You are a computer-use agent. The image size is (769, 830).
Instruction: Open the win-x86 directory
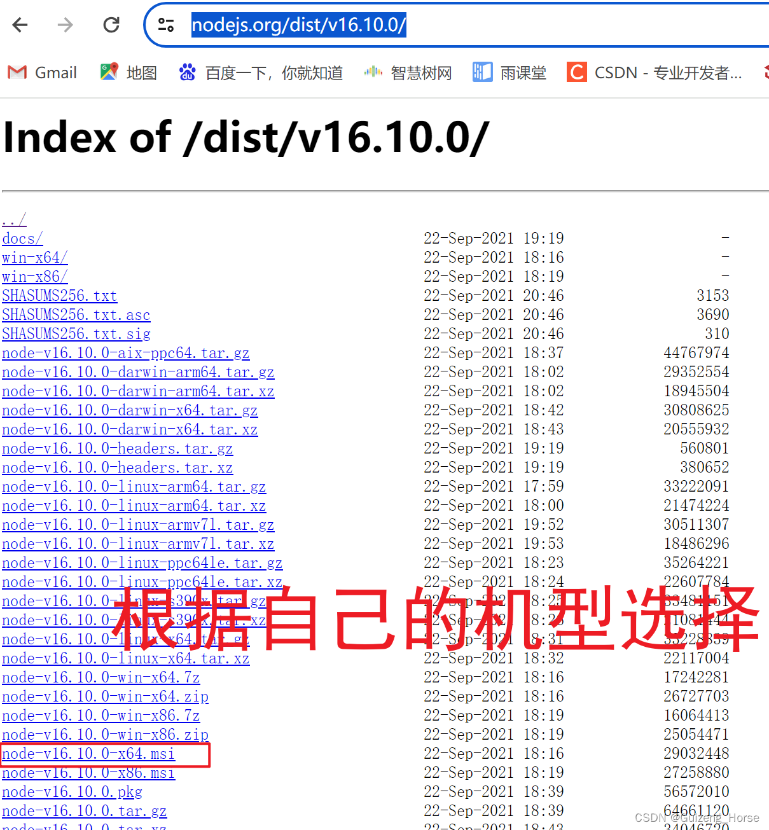click(34, 277)
